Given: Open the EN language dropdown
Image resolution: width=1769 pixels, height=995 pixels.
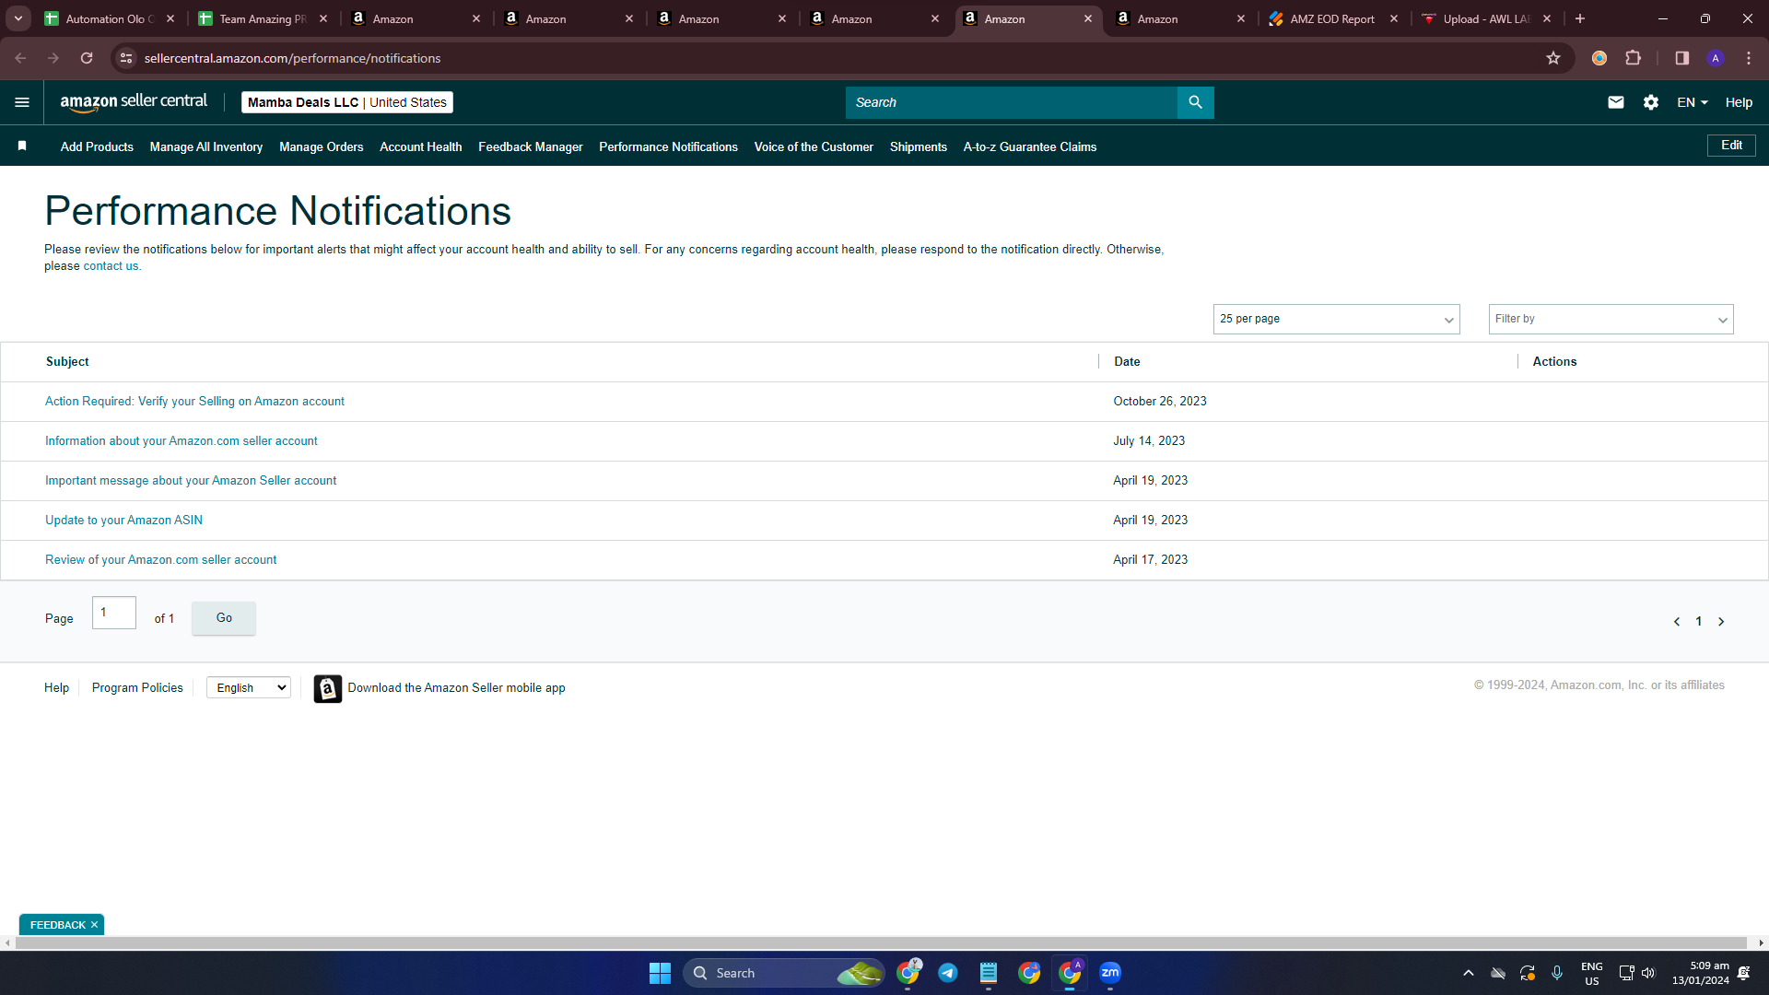Looking at the screenshot, I should coord(1693,102).
